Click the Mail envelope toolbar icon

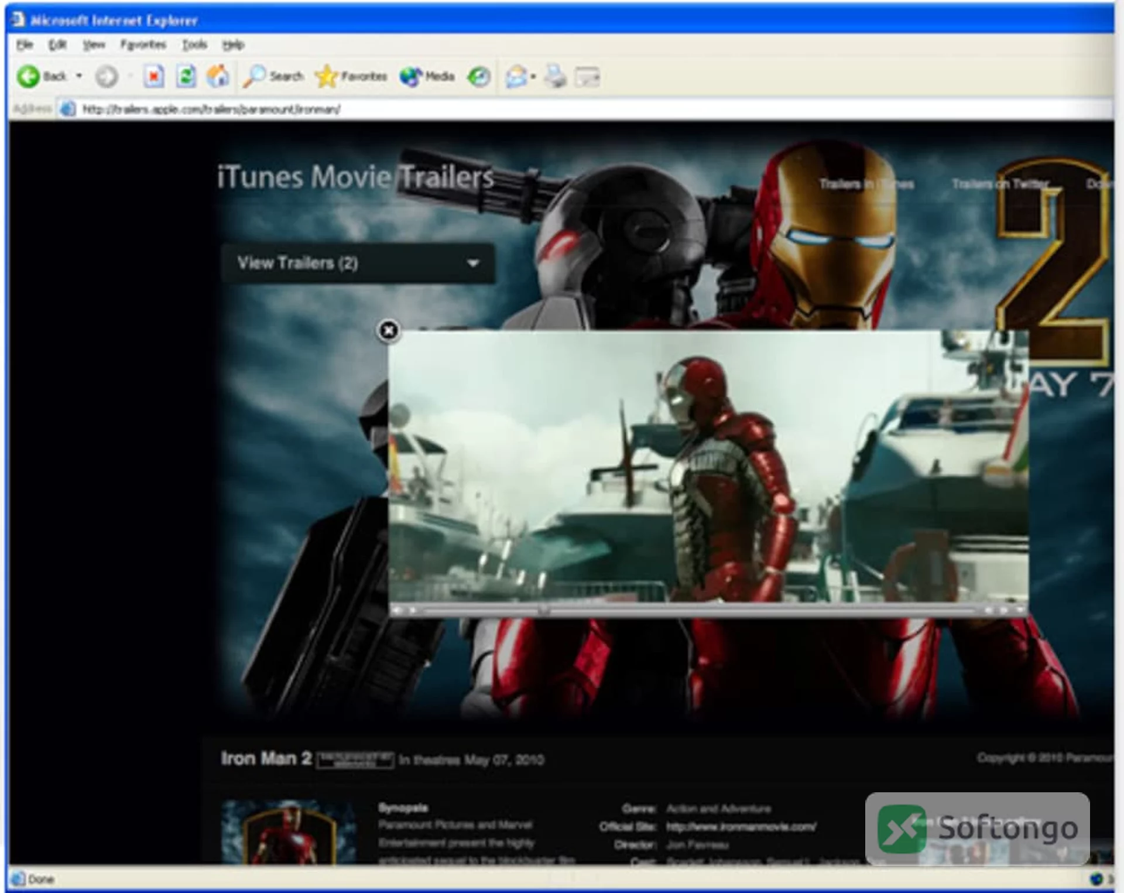[x=516, y=77]
